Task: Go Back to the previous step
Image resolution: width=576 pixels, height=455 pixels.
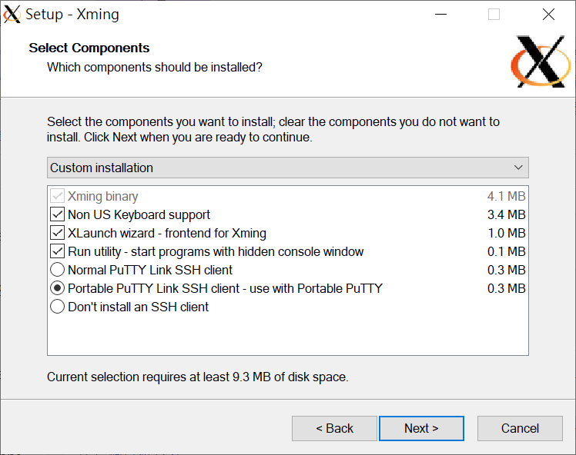Action: pyautogui.click(x=334, y=428)
